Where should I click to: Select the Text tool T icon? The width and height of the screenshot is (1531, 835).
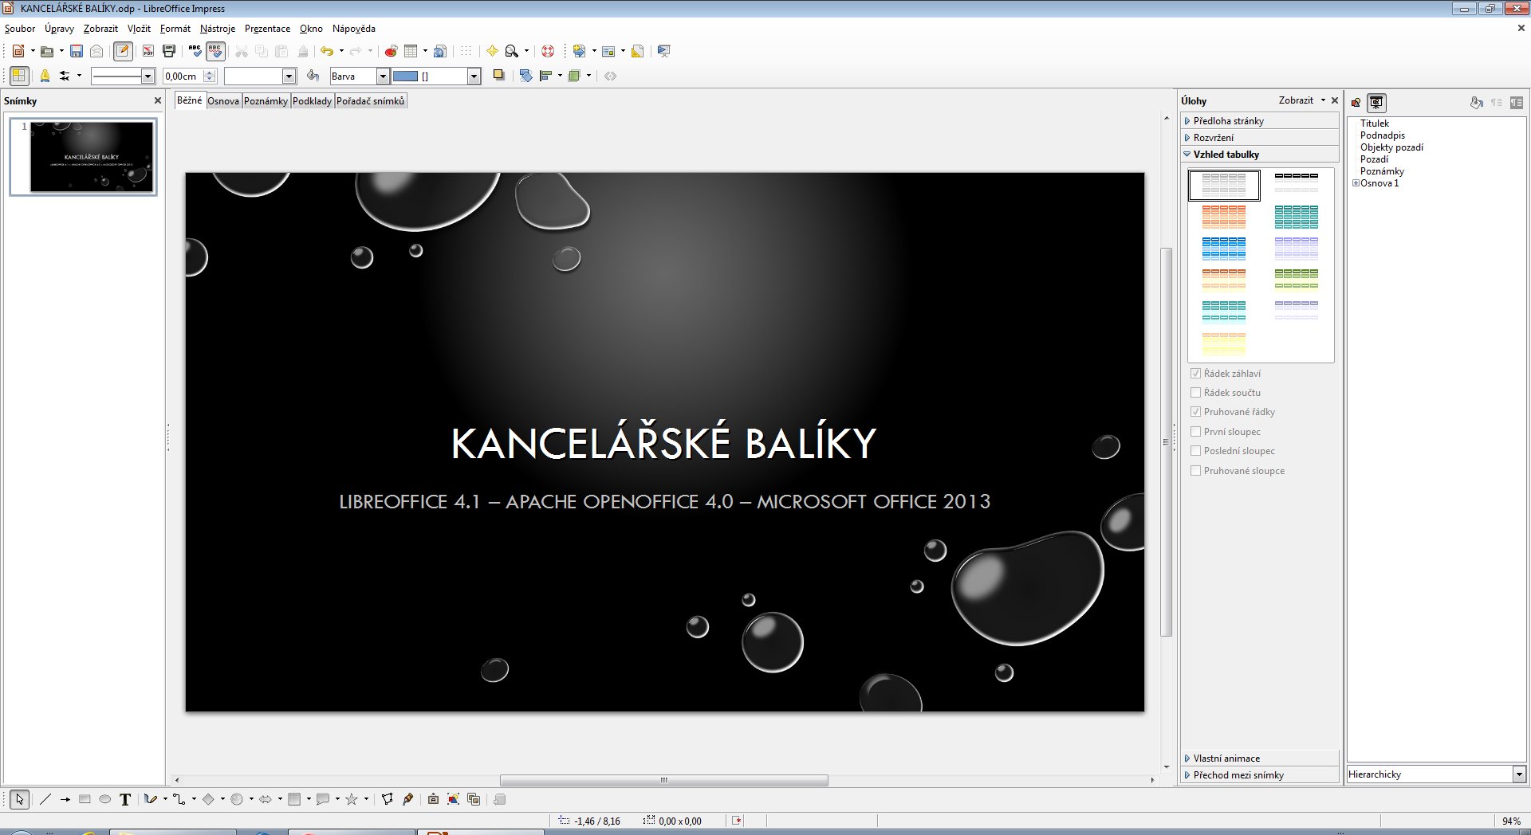[x=125, y=799]
